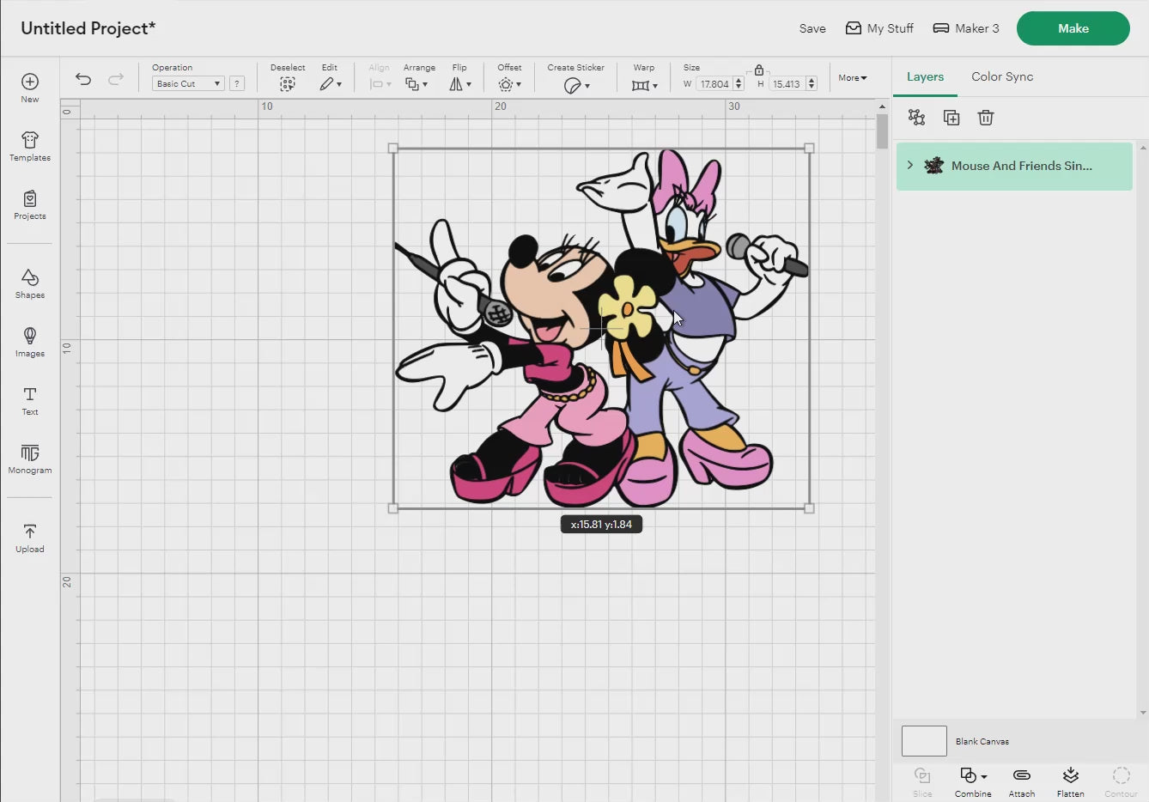Screen dimensions: 1149x802
Task: Open the Align dropdown
Action: pyautogui.click(x=380, y=84)
